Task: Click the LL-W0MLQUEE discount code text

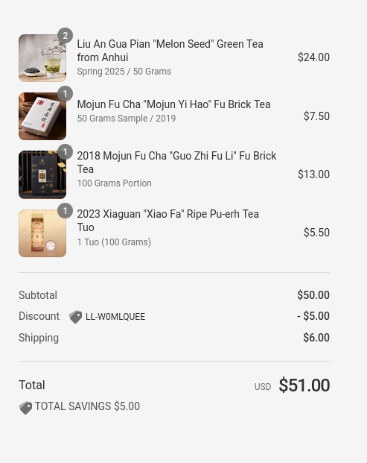Action: 115,317
